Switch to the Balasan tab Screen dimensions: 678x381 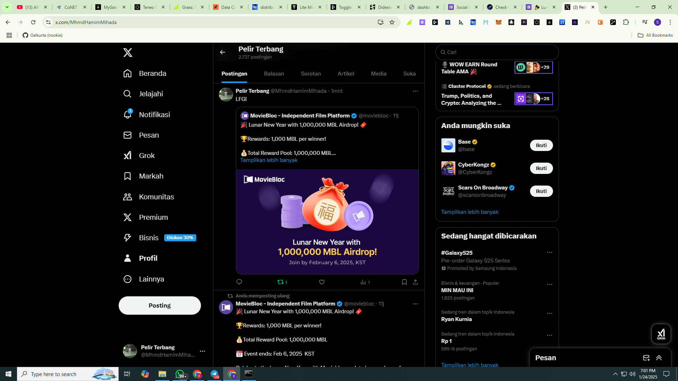274,74
